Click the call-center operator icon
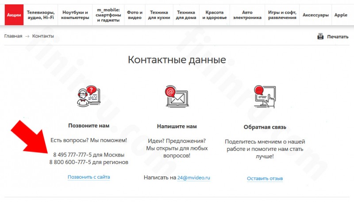Image resolution: width=354 pixels, height=202 pixels. 88,96
